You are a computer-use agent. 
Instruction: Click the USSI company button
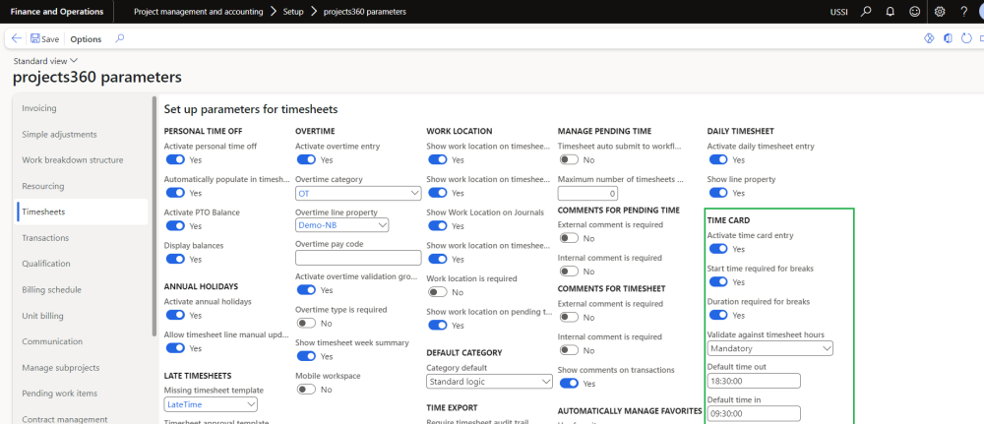(x=841, y=12)
